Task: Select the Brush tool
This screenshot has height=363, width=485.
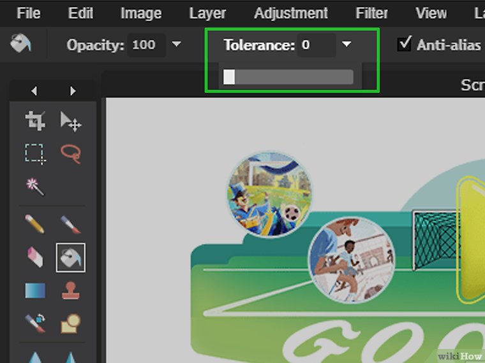Action: point(70,224)
